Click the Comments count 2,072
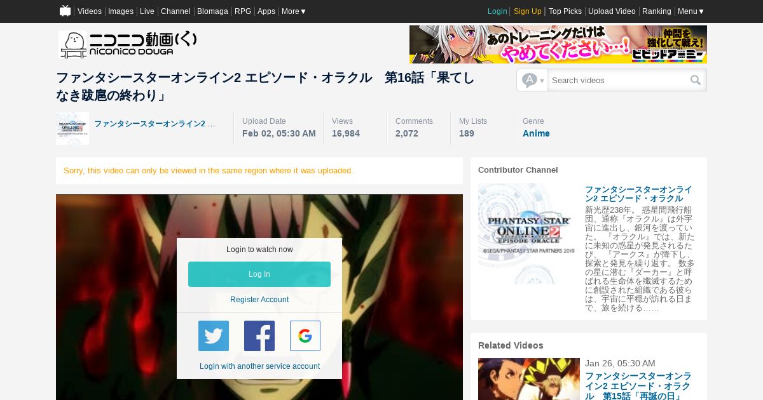 407,133
